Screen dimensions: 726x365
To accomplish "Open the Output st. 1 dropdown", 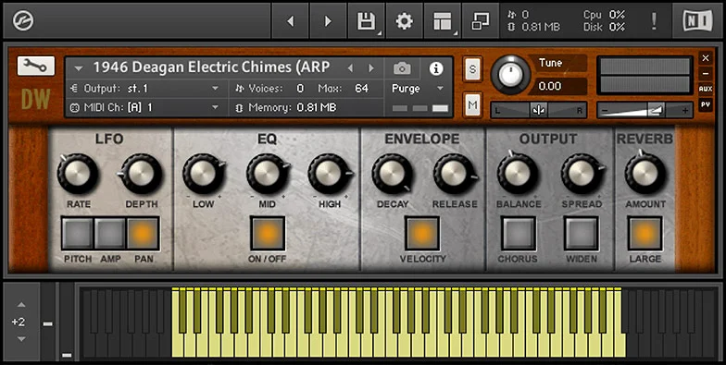I will click(x=215, y=89).
